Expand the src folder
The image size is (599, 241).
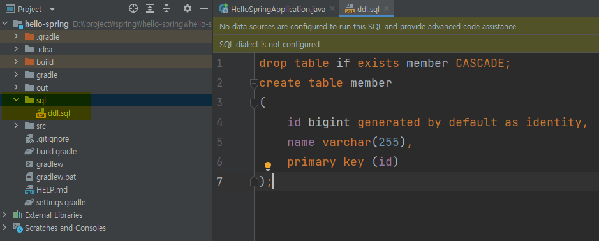click(16, 126)
